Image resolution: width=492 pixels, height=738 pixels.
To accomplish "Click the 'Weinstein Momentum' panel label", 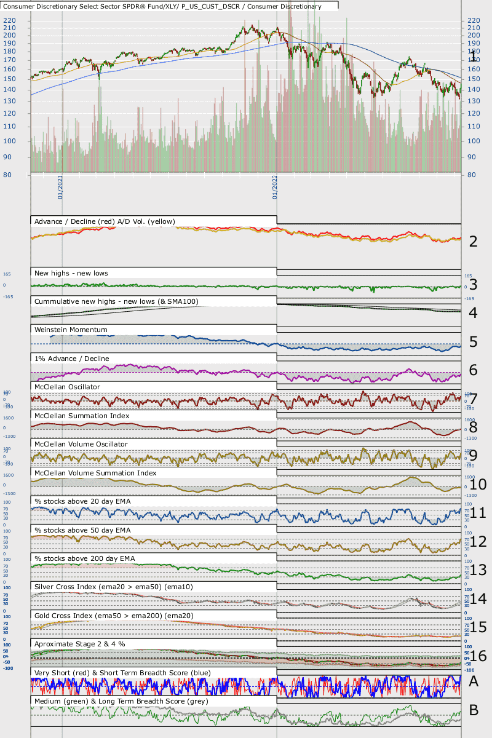I will click(71, 330).
